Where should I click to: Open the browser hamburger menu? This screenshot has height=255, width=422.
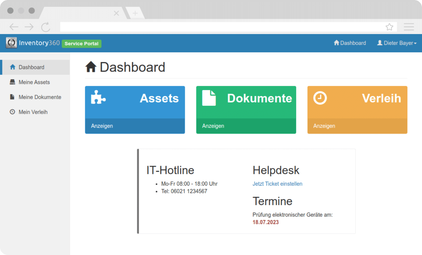(x=409, y=27)
